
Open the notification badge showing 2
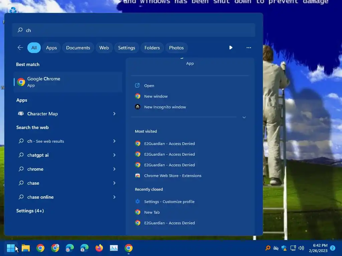[333, 248]
